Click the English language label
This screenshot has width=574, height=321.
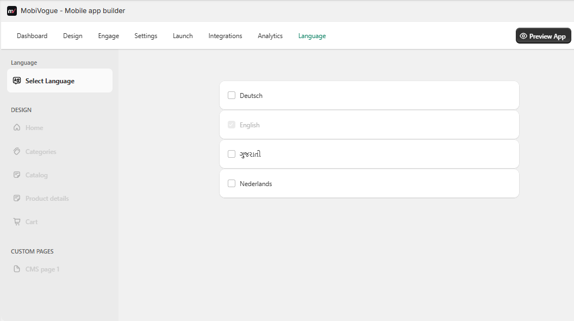click(249, 125)
